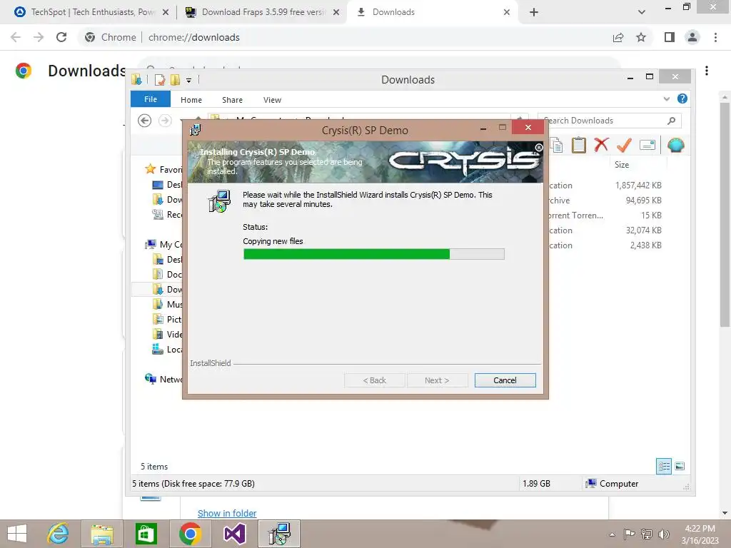731x548 pixels.
Task: Select Desktop under Favorites
Action: tap(167, 185)
